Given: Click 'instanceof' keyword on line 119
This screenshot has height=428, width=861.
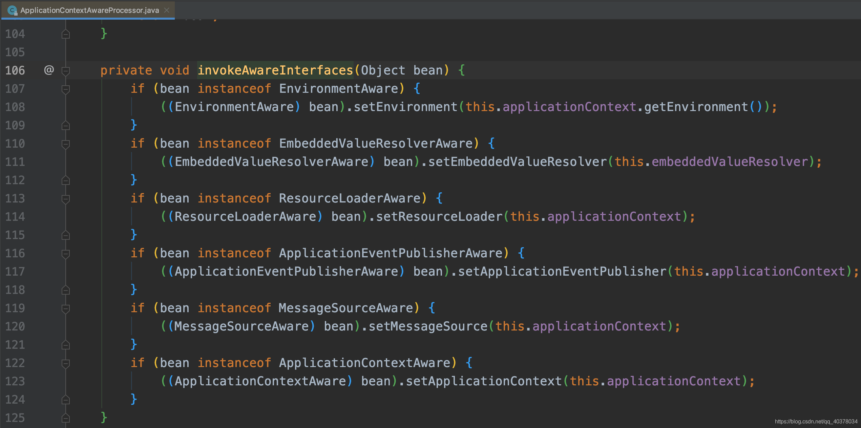Looking at the screenshot, I should [234, 308].
